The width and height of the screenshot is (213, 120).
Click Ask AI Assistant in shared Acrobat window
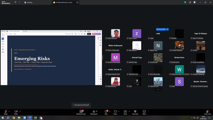point(97,34)
